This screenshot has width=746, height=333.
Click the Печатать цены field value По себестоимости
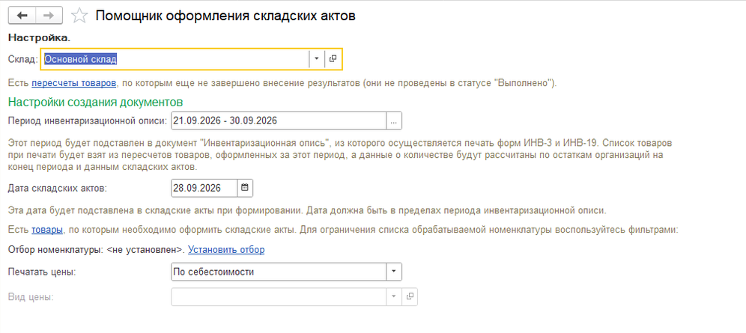pyautogui.click(x=278, y=272)
